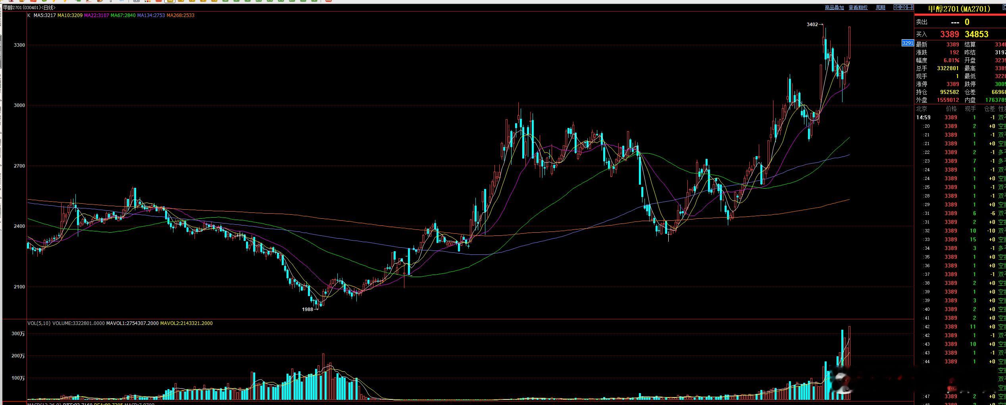Screen dimensions: 1006x405
Task: Open the 查看期权 options link
Action: click(x=858, y=8)
